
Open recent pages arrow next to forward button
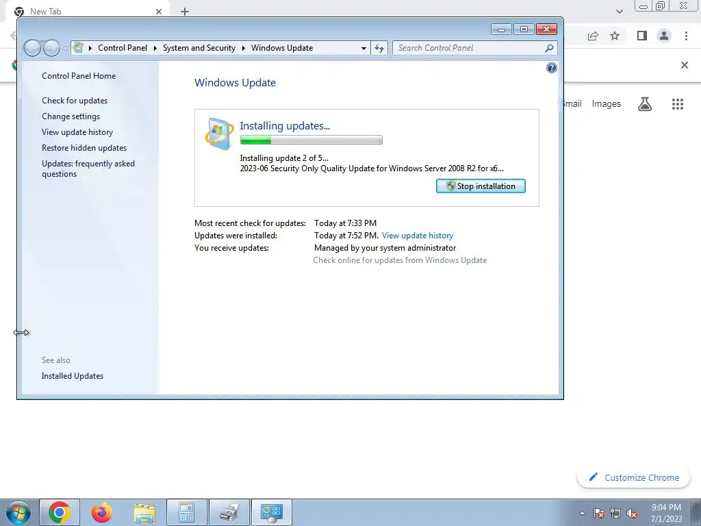pyautogui.click(x=65, y=49)
